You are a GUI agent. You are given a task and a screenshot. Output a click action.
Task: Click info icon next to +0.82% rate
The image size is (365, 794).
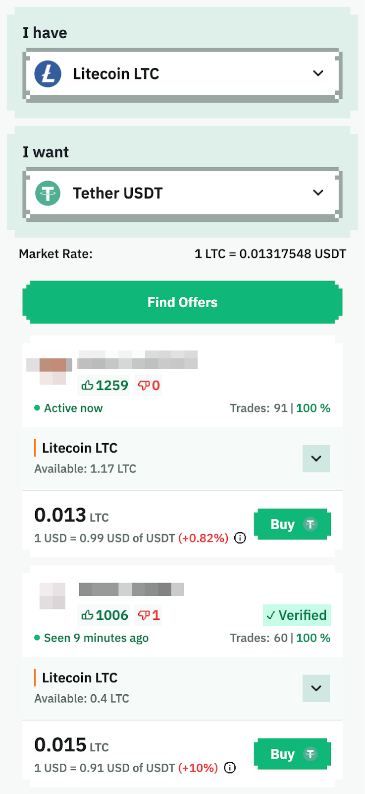[x=240, y=538]
